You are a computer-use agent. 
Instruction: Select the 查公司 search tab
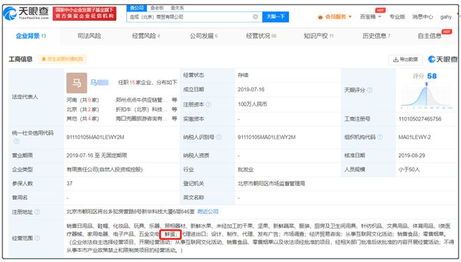pyautogui.click(x=137, y=8)
